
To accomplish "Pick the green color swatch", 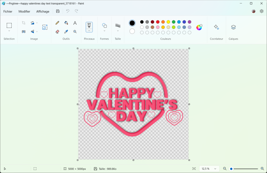I will 174,22.
